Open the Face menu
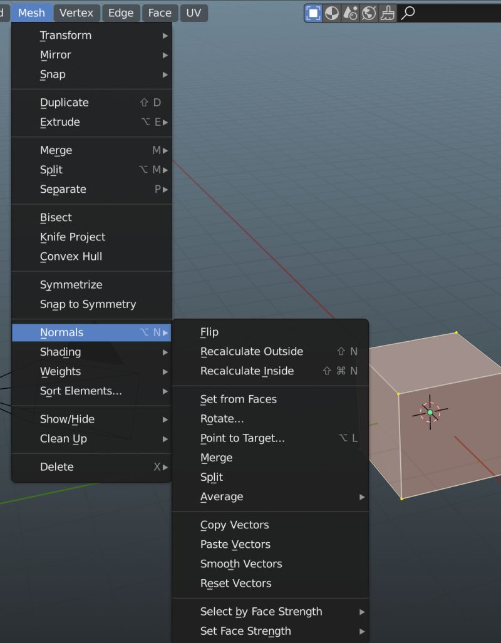501x643 pixels. click(x=159, y=13)
